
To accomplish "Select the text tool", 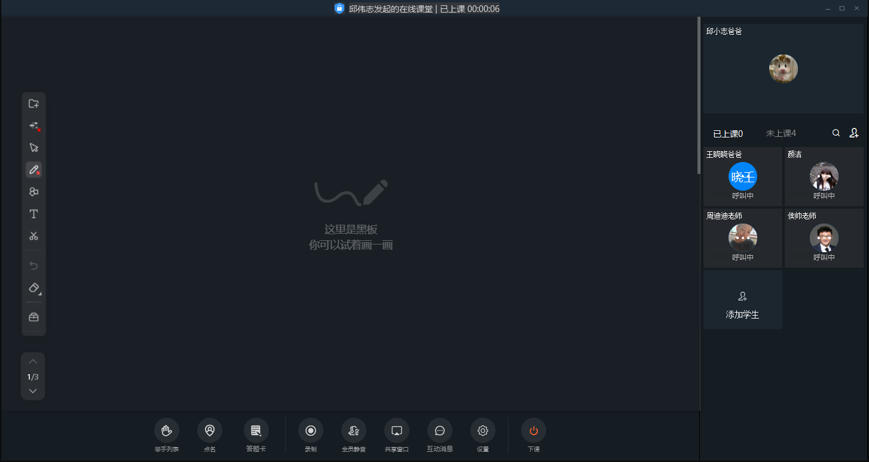I will pos(33,214).
